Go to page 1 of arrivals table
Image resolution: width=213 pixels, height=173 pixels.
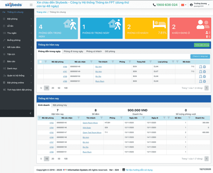(207, 88)
